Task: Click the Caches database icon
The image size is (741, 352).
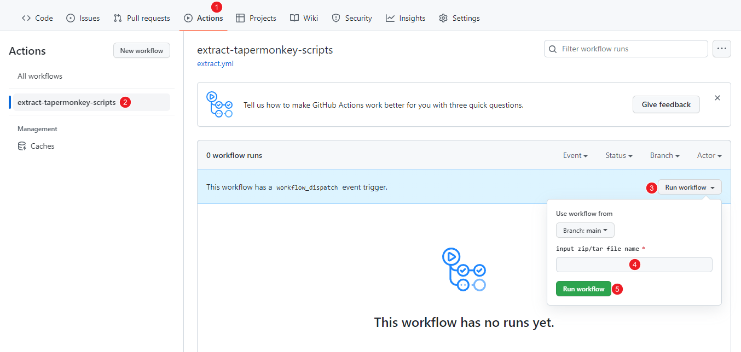Action: [22, 146]
